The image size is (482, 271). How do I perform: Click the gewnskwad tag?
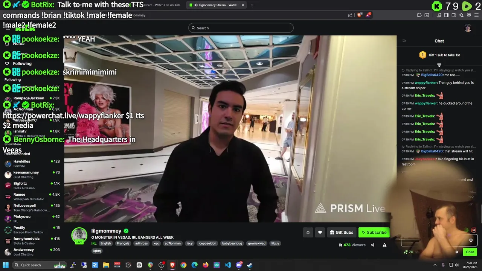click(x=257, y=243)
